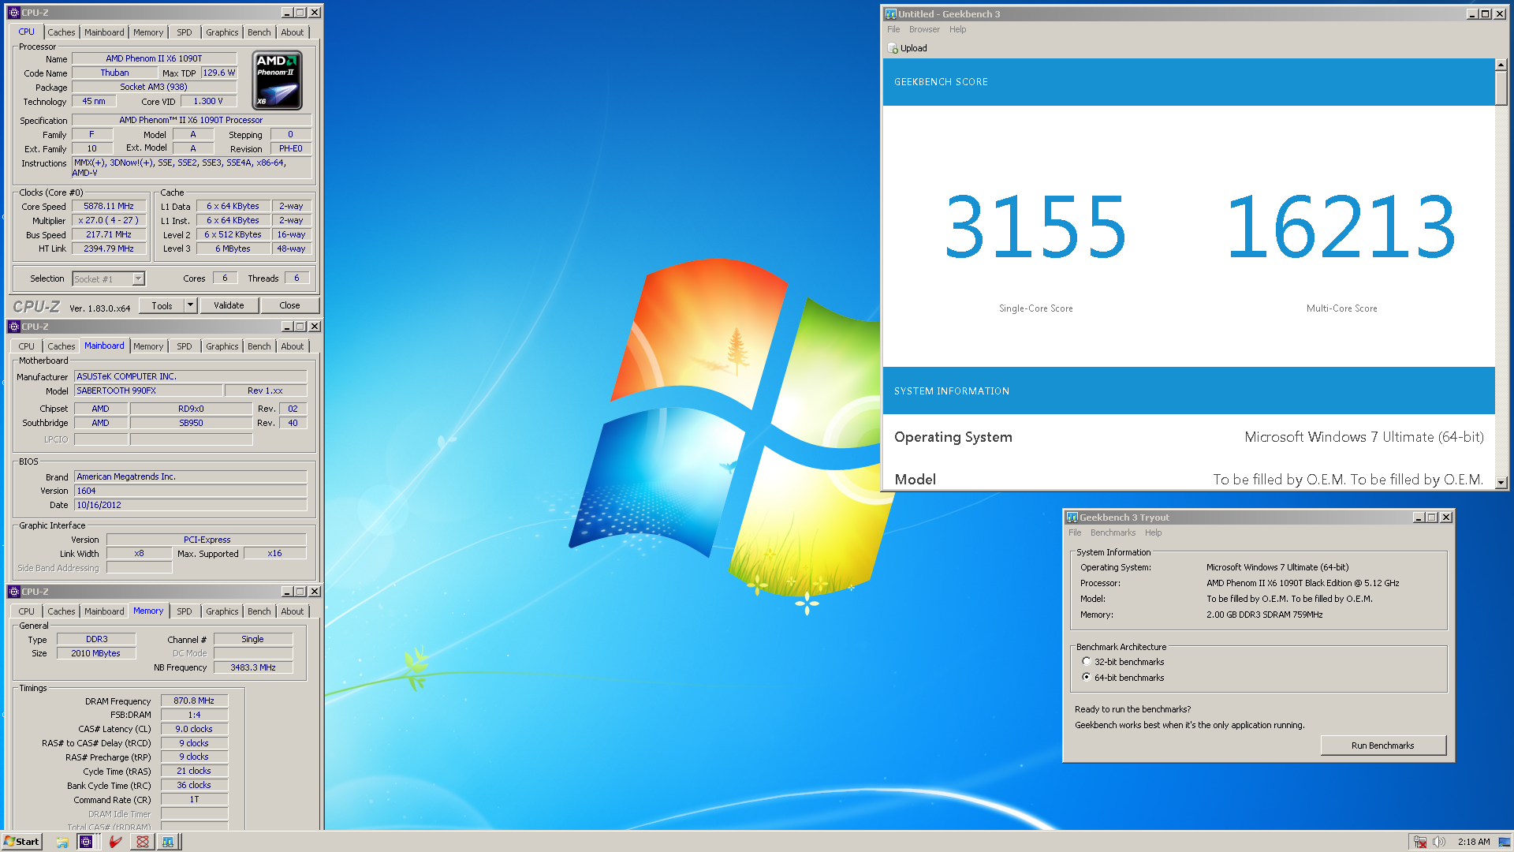The image size is (1514, 852).
Task: Click Run Benchmarks button
Action: tap(1382, 745)
